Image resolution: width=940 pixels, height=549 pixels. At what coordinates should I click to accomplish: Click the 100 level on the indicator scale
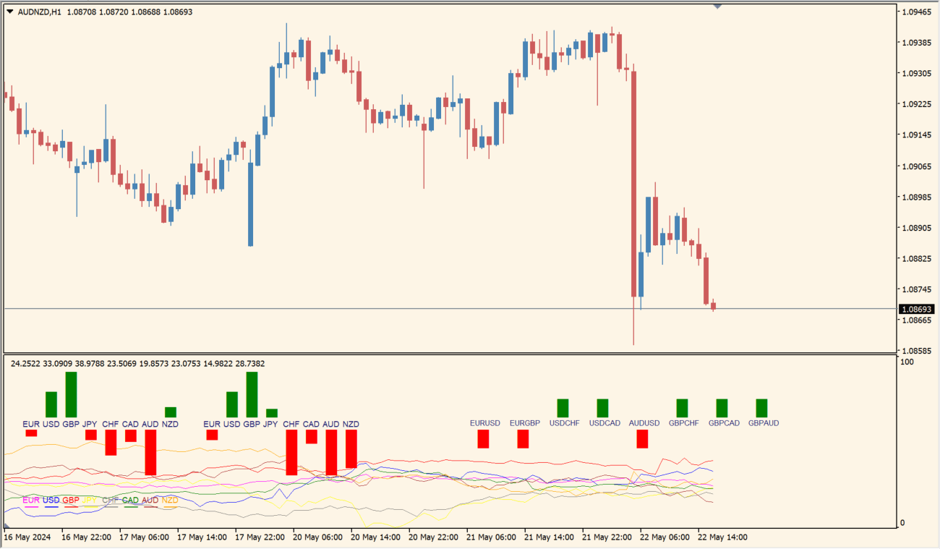[x=907, y=362]
